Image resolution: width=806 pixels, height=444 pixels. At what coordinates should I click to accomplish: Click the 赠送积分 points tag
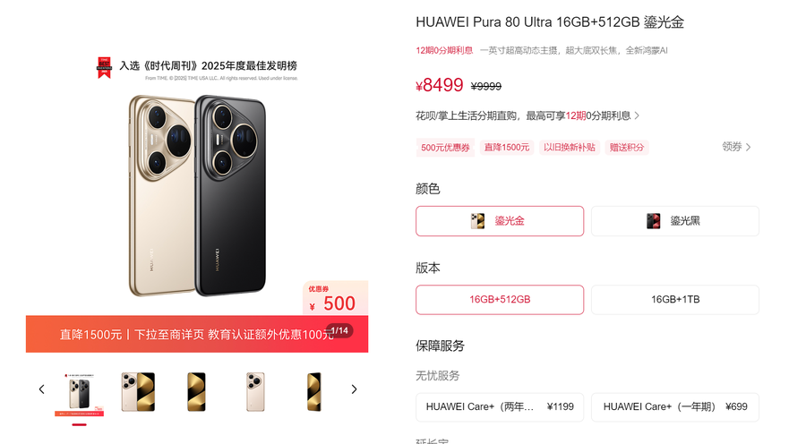click(627, 148)
